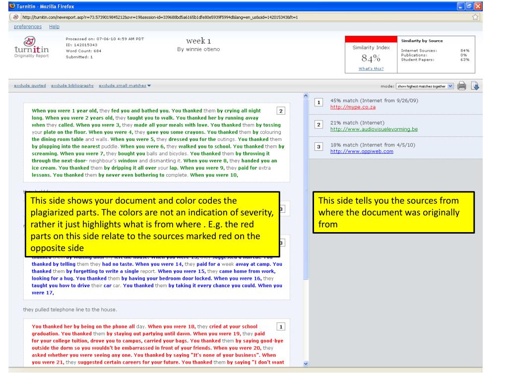Expand the 'exclude small matches' dropdown
Image resolution: width=508 pixels, height=381 pixels.
(125, 85)
